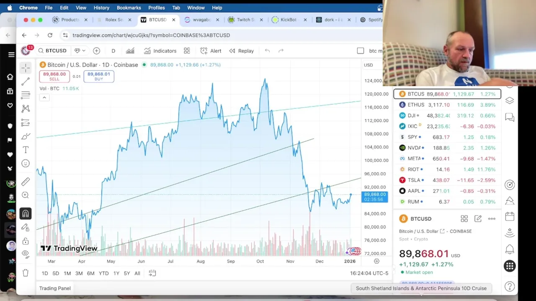Select AAPL in the watchlist

pos(447,191)
